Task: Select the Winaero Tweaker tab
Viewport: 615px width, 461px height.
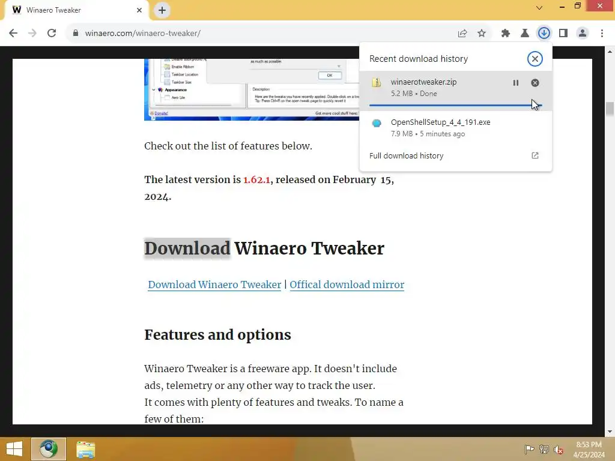Action: coord(76,10)
